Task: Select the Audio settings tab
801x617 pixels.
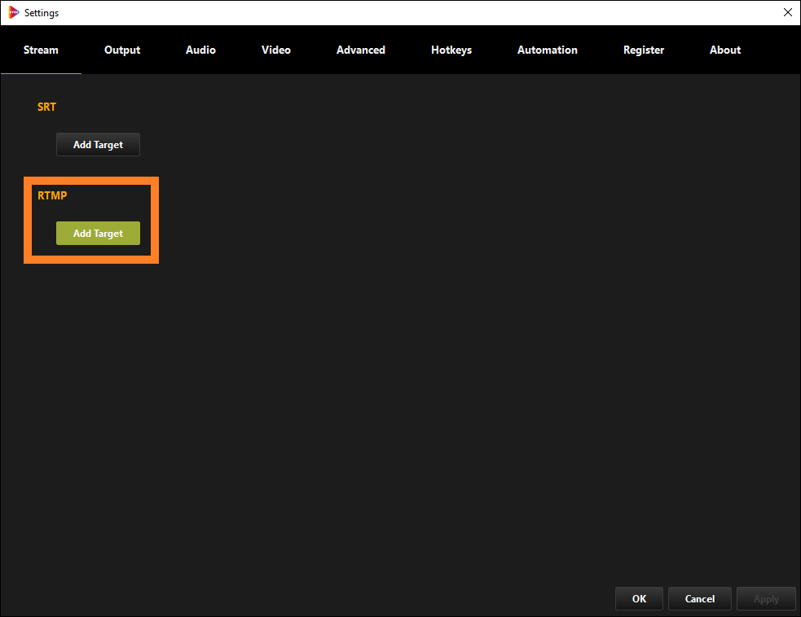Action: (200, 50)
